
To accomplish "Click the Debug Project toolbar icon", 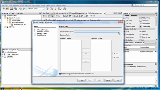I will tap(59, 9).
